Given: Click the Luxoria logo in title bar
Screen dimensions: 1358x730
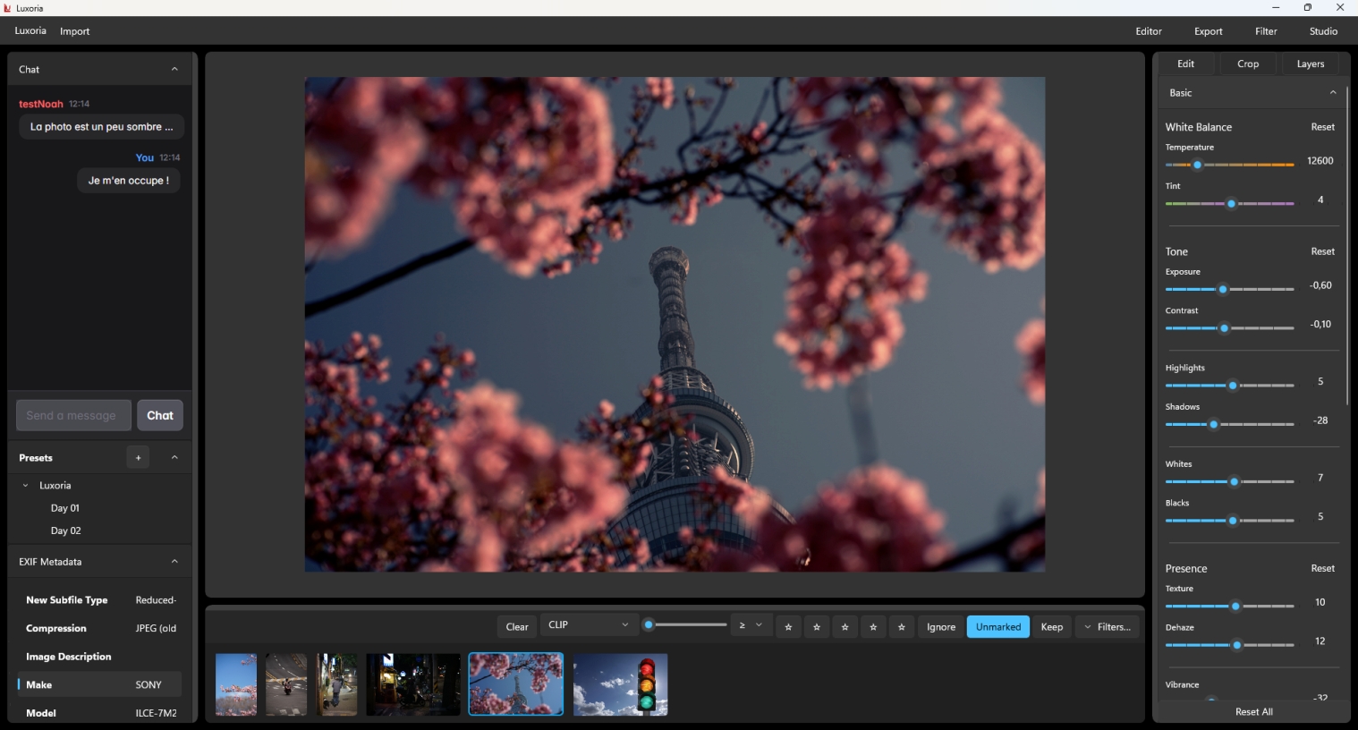Looking at the screenshot, I should [7, 8].
